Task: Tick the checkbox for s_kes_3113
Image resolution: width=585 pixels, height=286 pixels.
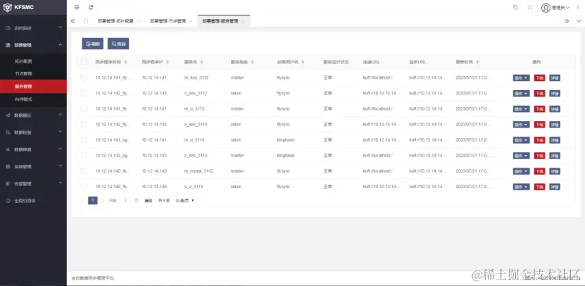Action: coord(84,124)
